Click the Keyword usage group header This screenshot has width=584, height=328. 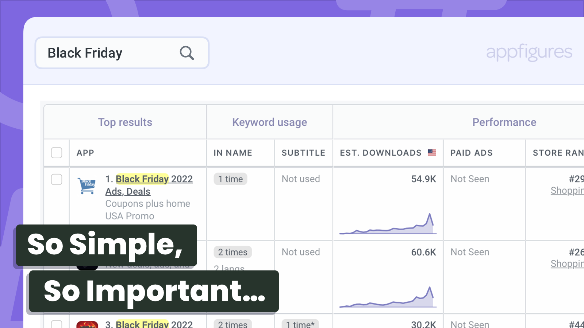coord(270,122)
